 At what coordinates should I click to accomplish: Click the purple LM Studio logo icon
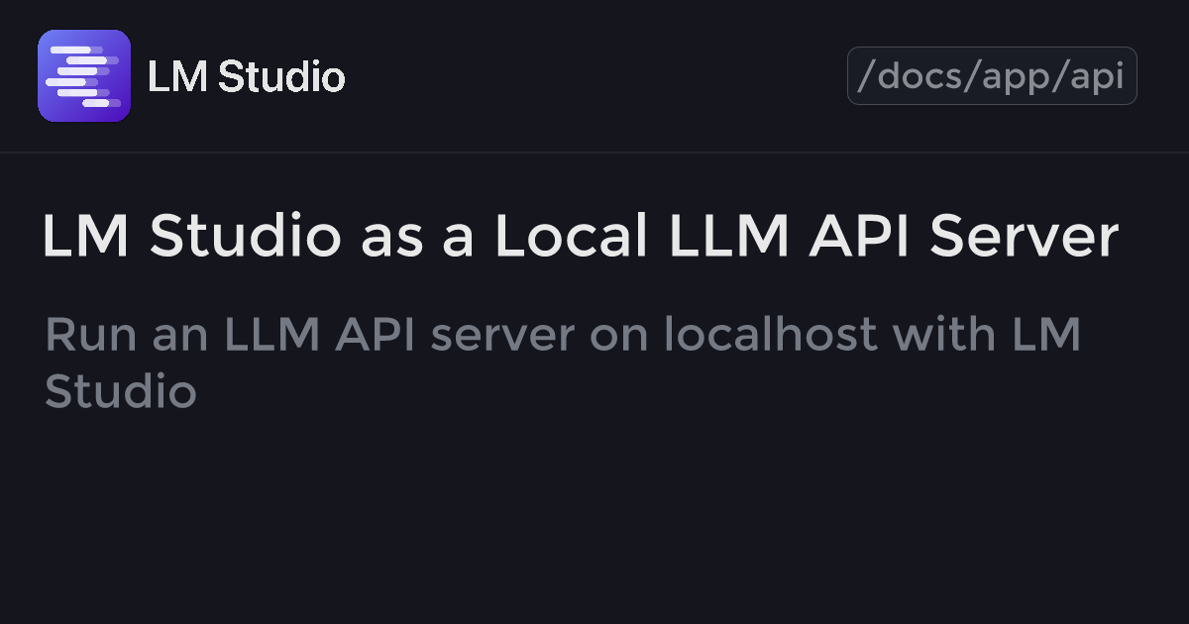coord(84,76)
